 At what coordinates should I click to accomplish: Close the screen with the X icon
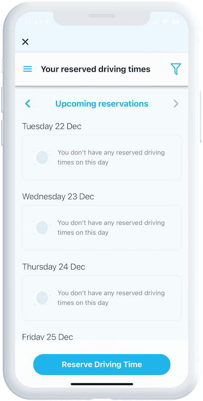click(25, 42)
